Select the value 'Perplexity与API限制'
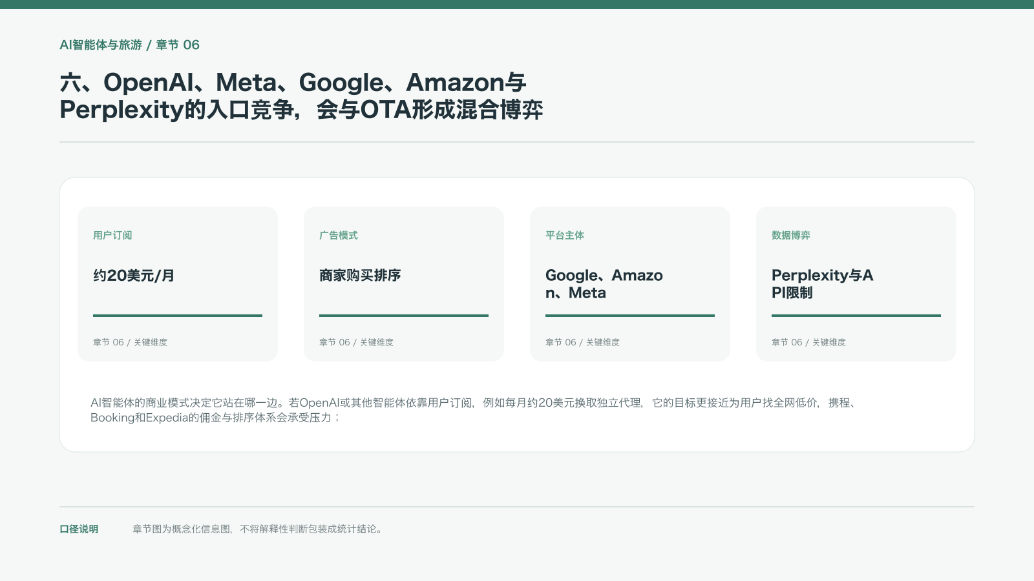This screenshot has height=581, width=1034. [x=823, y=284]
